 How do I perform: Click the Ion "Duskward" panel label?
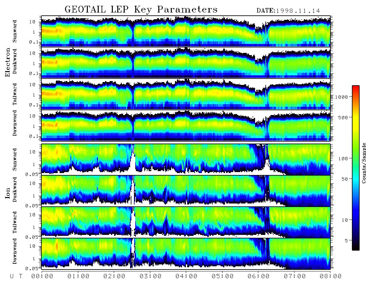15,189
